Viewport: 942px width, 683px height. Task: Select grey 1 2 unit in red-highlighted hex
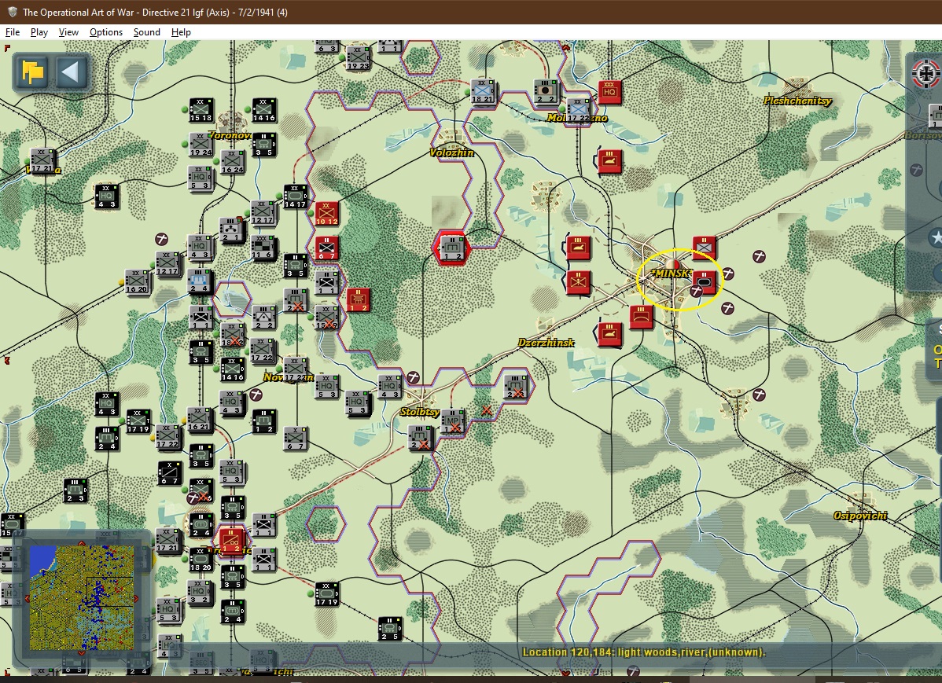[452, 248]
